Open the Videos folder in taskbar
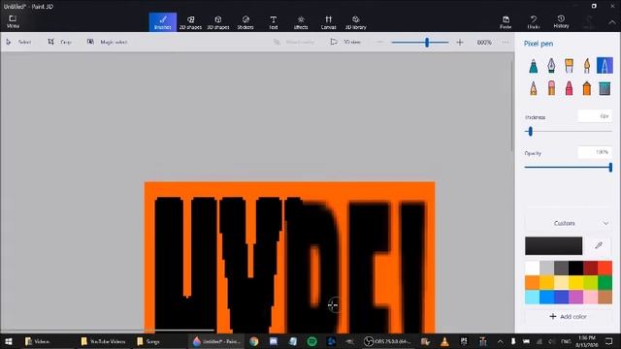 click(x=37, y=341)
